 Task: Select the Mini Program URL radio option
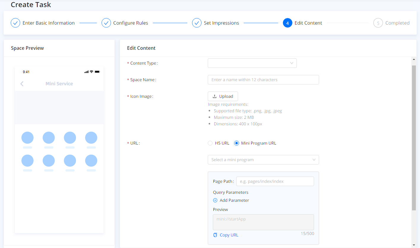[x=237, y=143]
